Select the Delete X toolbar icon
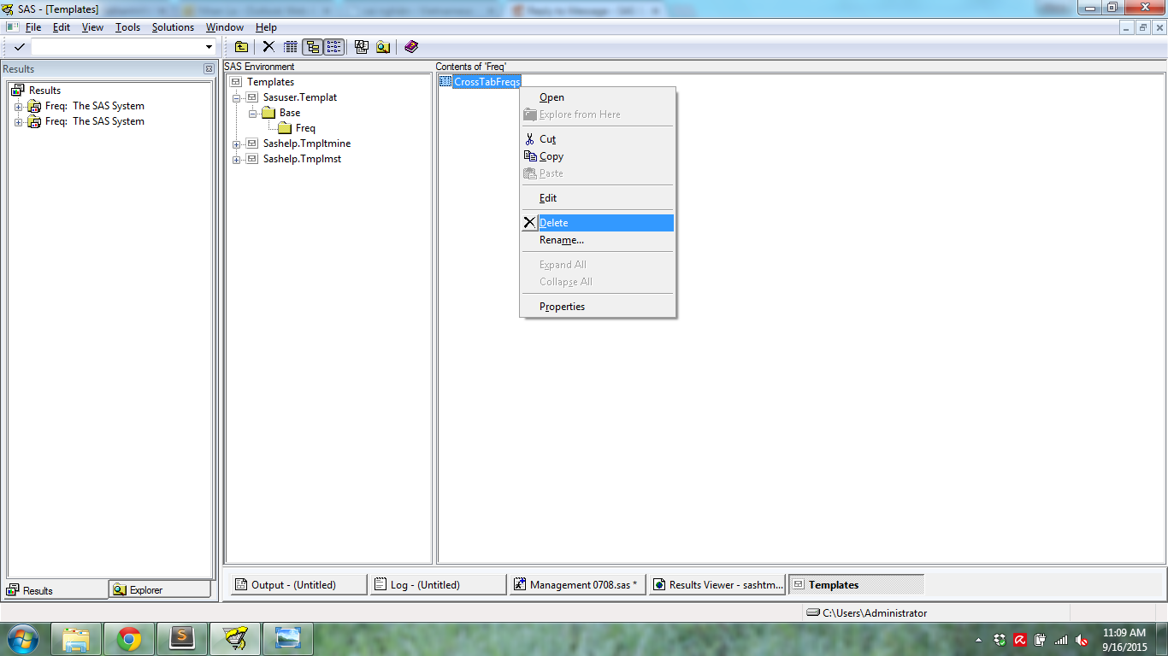Image resolution: width=1168 pixels, height=656 pixels. click(x=268, y=47)
